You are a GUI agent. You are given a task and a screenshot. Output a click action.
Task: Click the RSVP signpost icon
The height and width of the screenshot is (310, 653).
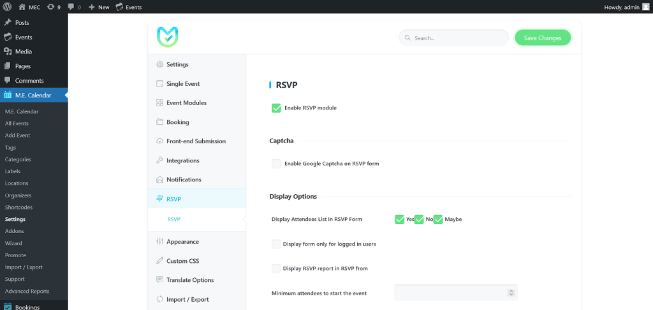(159, 199)
